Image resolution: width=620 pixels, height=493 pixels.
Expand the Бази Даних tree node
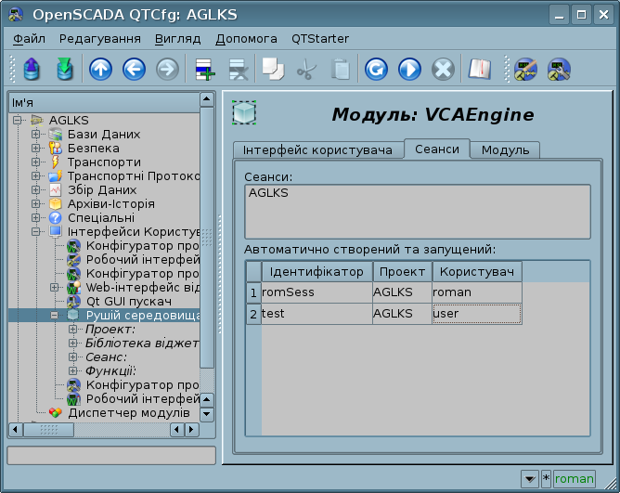click(x=36, y=134)
